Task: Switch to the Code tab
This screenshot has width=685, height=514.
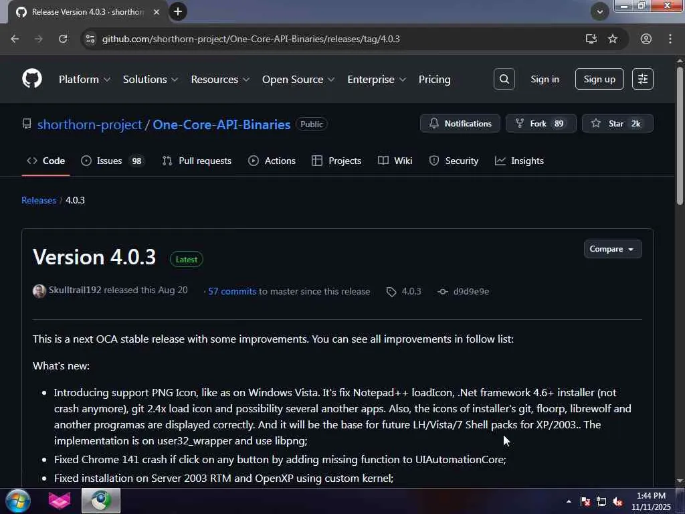Action: click(46, 161)
